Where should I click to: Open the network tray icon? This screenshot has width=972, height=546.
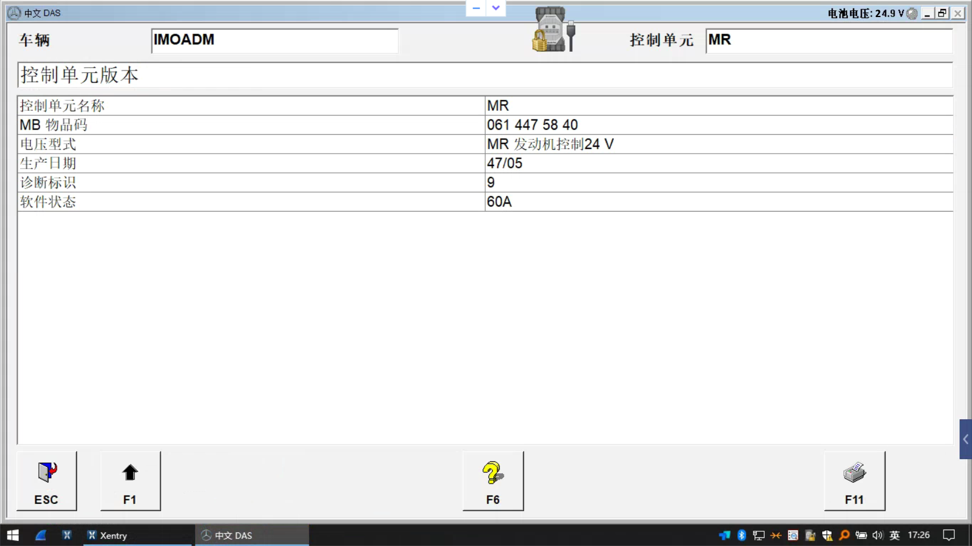(758, 535)
